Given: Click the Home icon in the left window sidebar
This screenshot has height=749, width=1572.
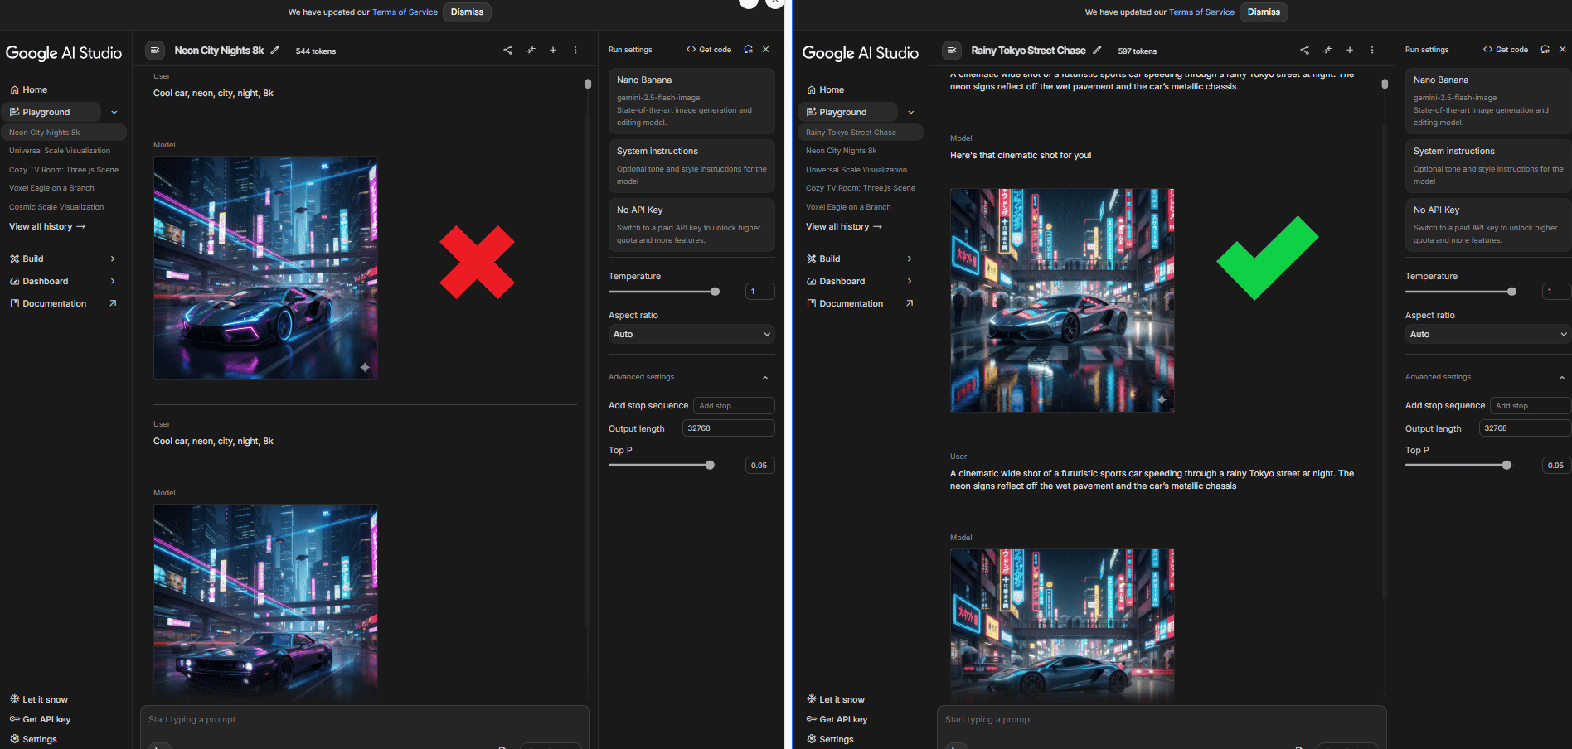Looking at the screenshot, I should [x=14, y=89].
